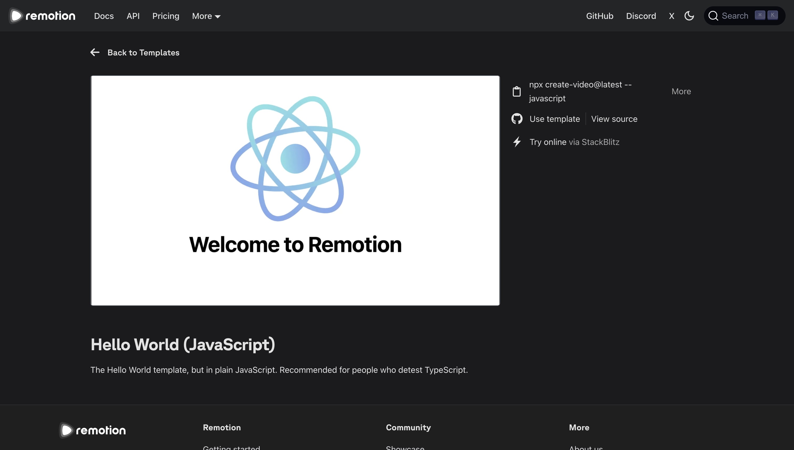Viewport: 794px width, 450px height.
Task: Expand the More dropdown in navbar
Action: click(206, 16)
